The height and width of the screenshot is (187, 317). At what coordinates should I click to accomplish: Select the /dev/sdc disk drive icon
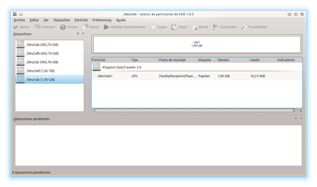20,62
